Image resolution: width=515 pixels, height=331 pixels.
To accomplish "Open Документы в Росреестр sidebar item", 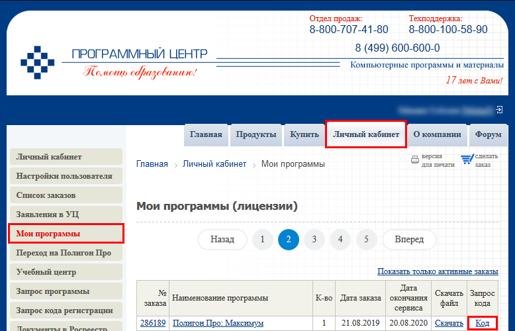I will (x=66, y=327).
